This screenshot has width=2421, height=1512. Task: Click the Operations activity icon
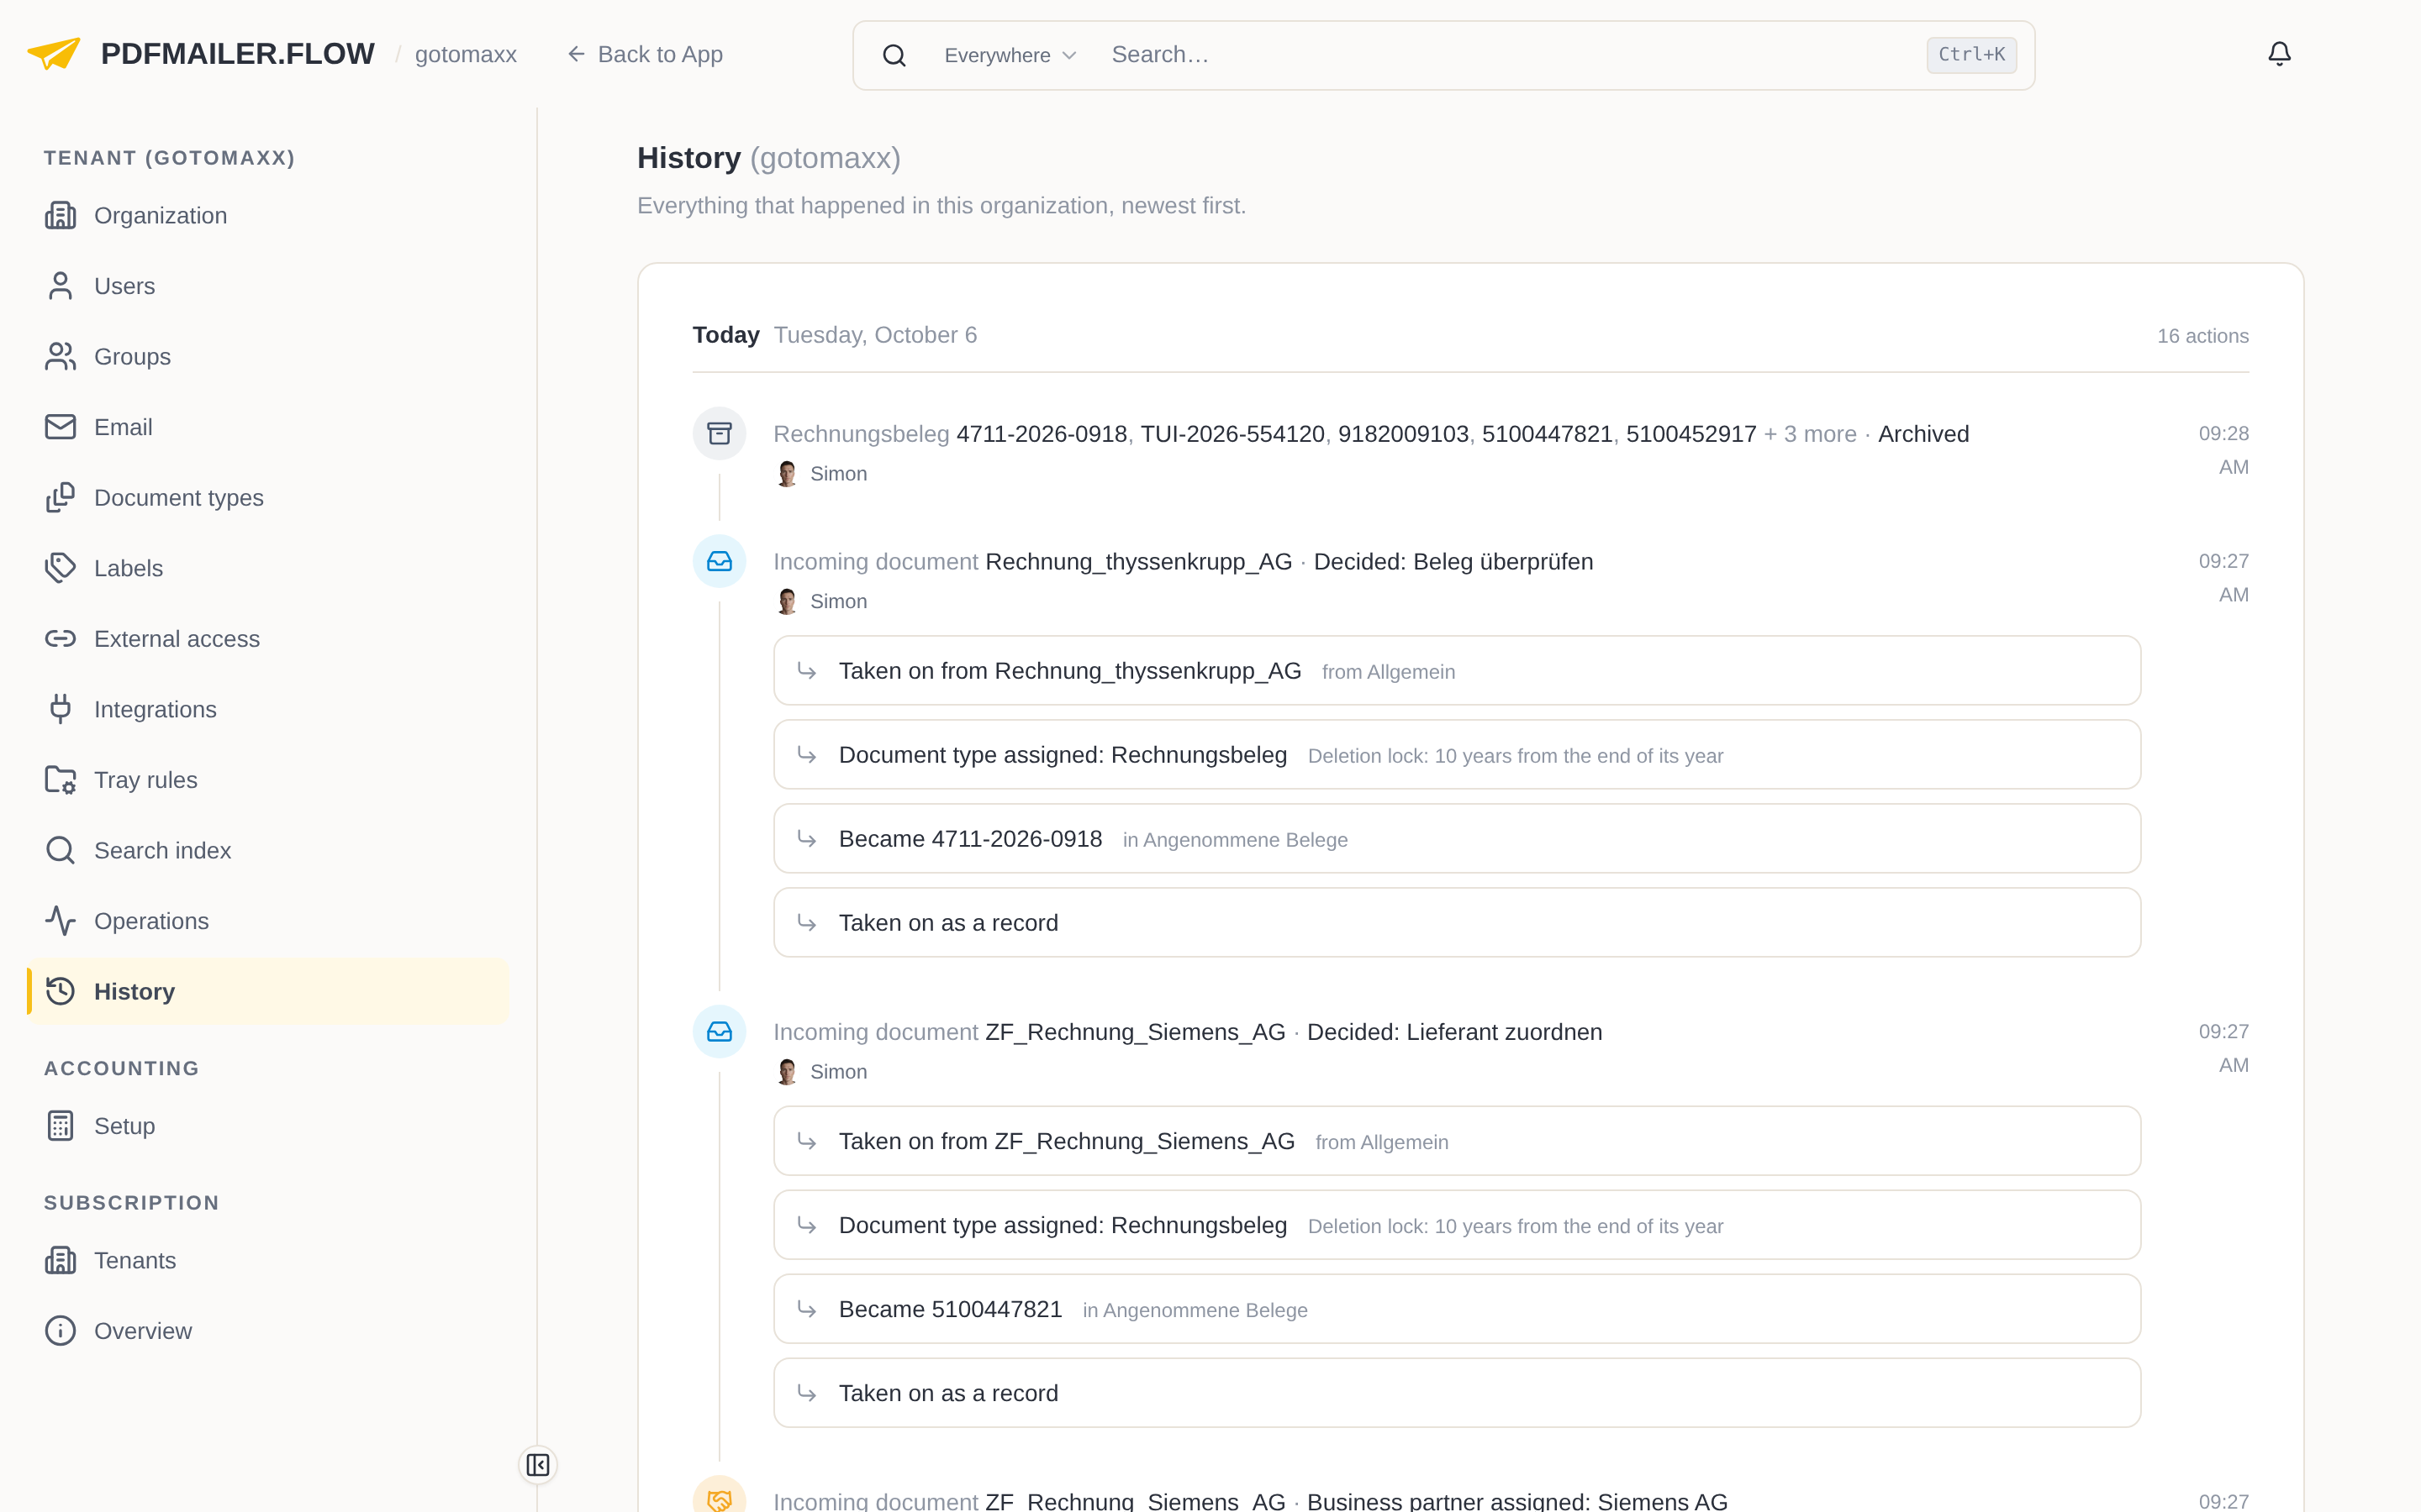(60, 921)
